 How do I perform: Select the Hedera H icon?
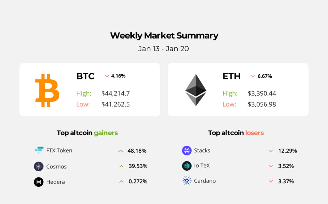(39, 182)
